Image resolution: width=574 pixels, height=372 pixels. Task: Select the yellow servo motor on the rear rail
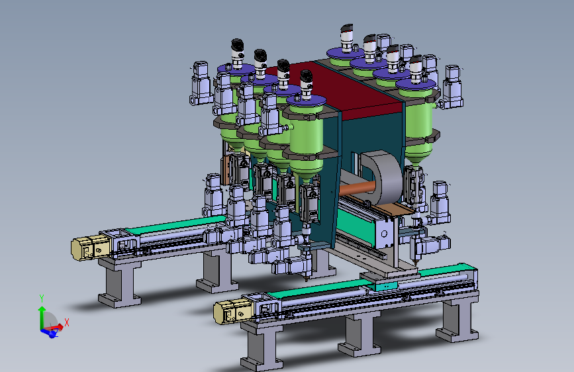(x=91, y=247)
